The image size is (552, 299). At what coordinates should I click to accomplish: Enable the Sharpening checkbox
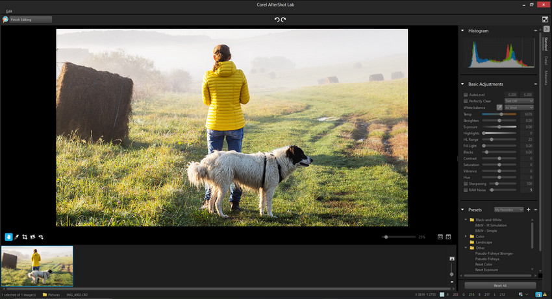(466, 184)
